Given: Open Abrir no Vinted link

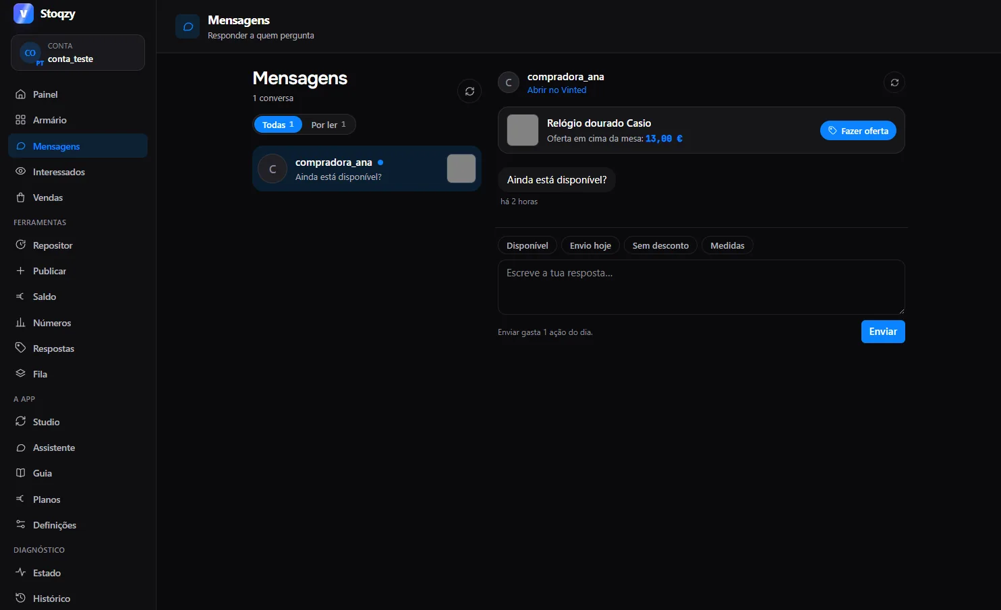Looking at the screenshot, I should point(557,90).
